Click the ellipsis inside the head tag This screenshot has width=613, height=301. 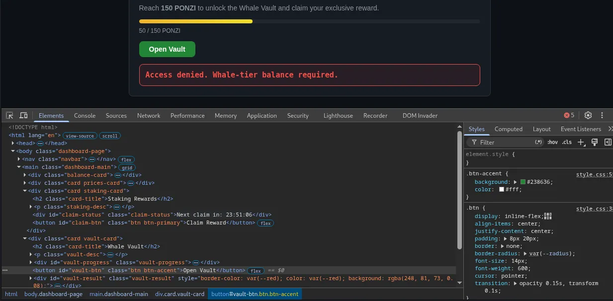40,143
